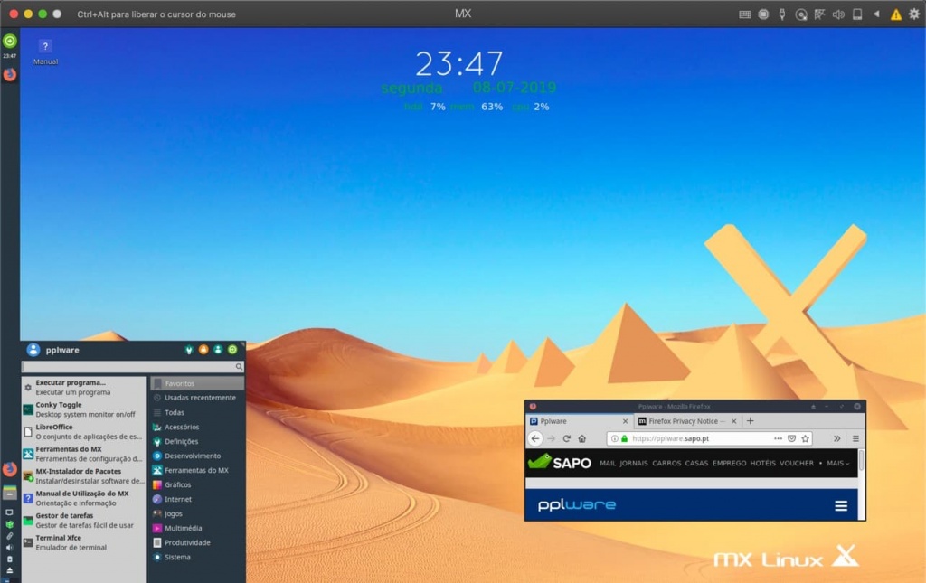Bookmark the page with the star icon
Screen dimensions: 926x583
(805, 438)
